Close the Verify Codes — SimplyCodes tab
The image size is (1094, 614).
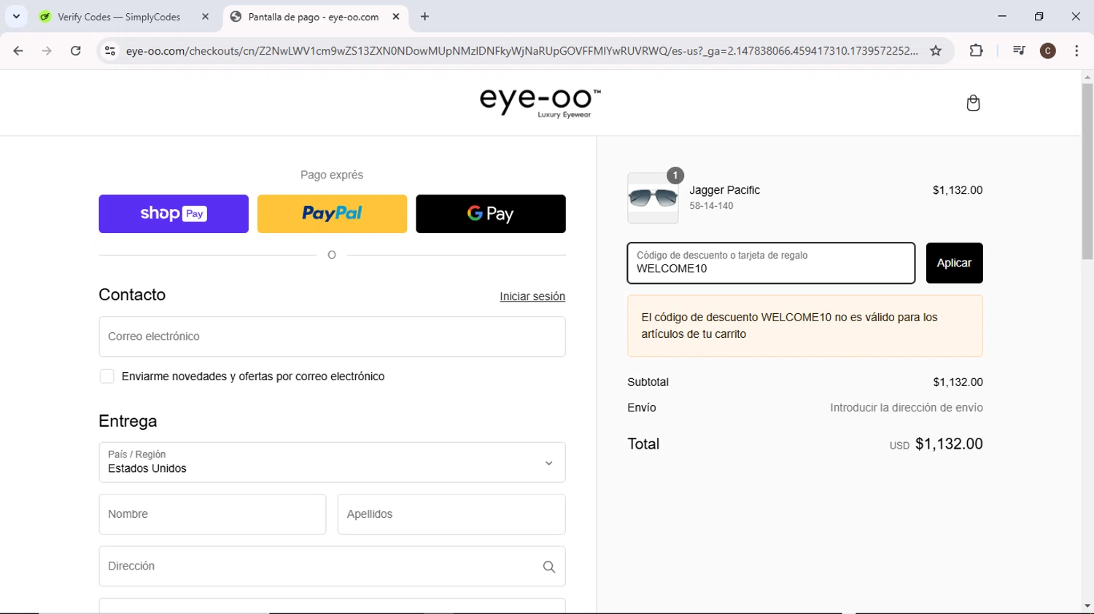click(205, 16)
